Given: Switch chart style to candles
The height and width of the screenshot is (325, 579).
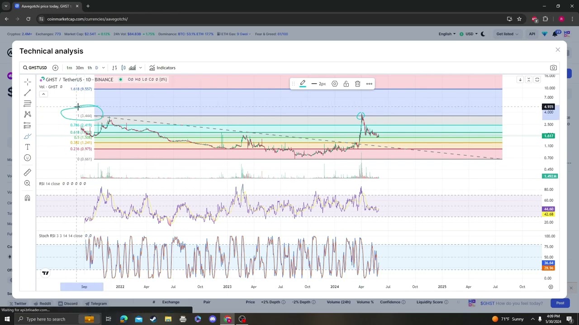Looking at the screenshot, I should point(123,68).
